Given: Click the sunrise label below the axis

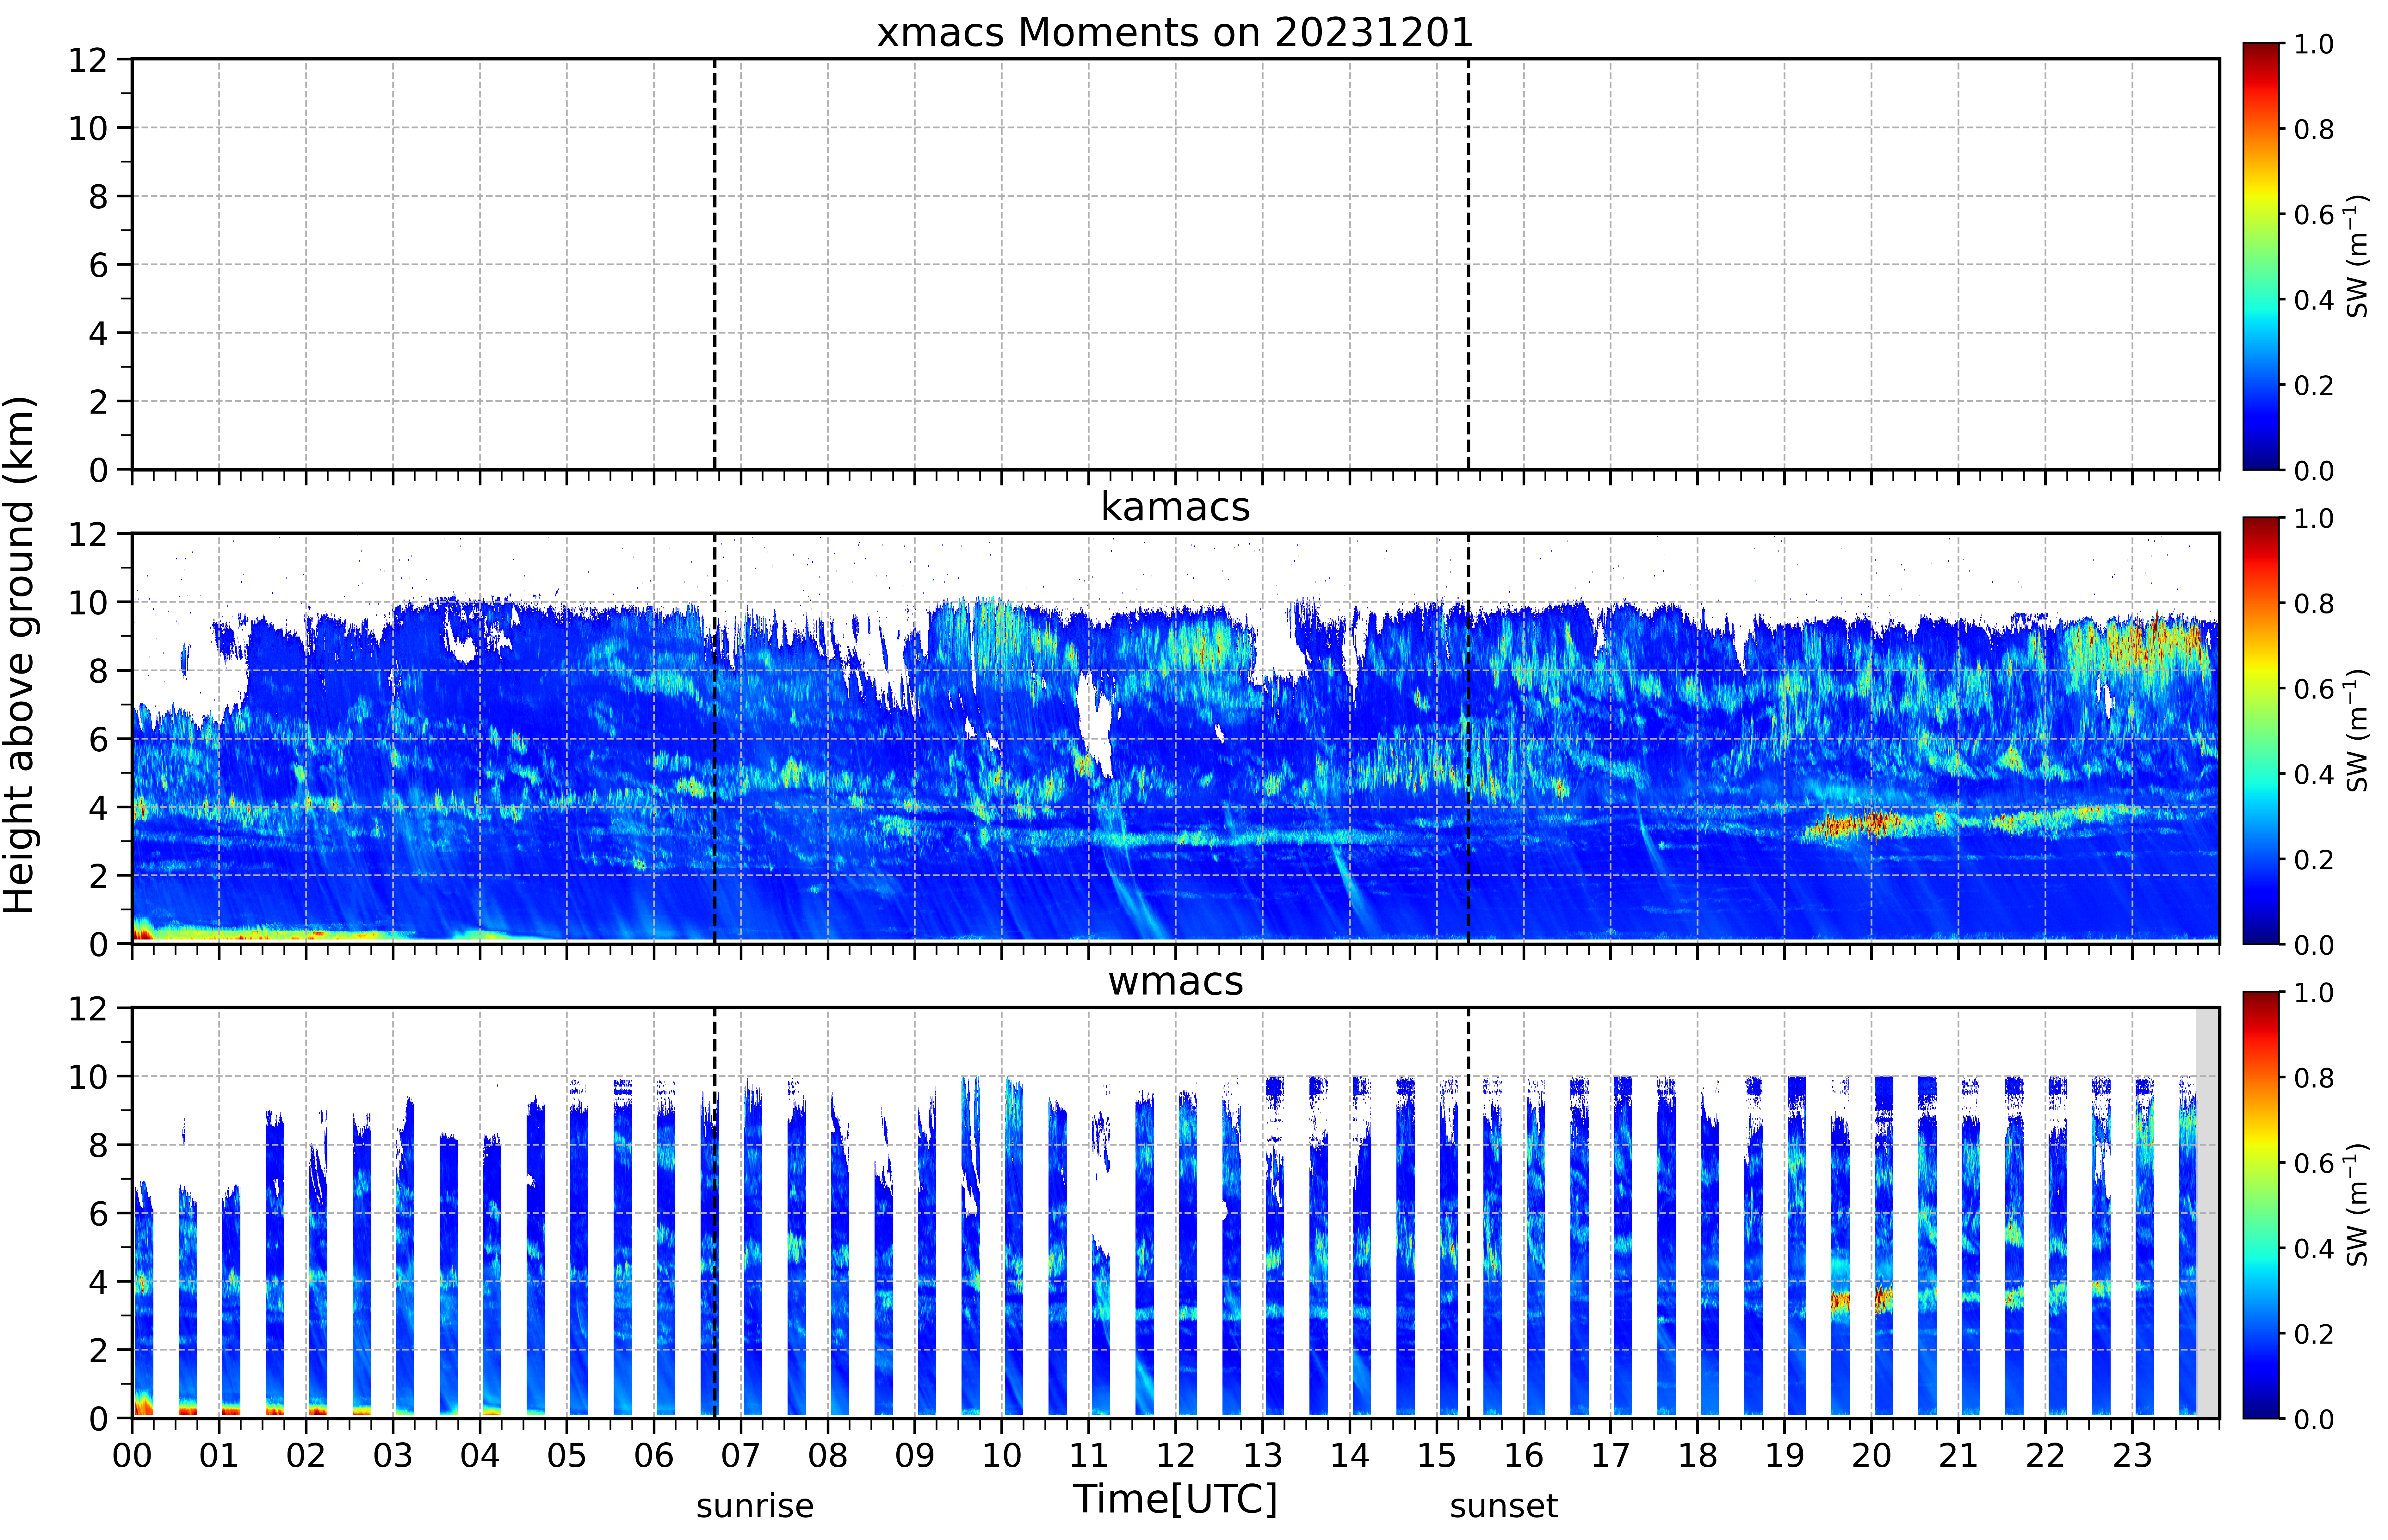Looking at the screenshot, I should click(x=755, y=1506).
